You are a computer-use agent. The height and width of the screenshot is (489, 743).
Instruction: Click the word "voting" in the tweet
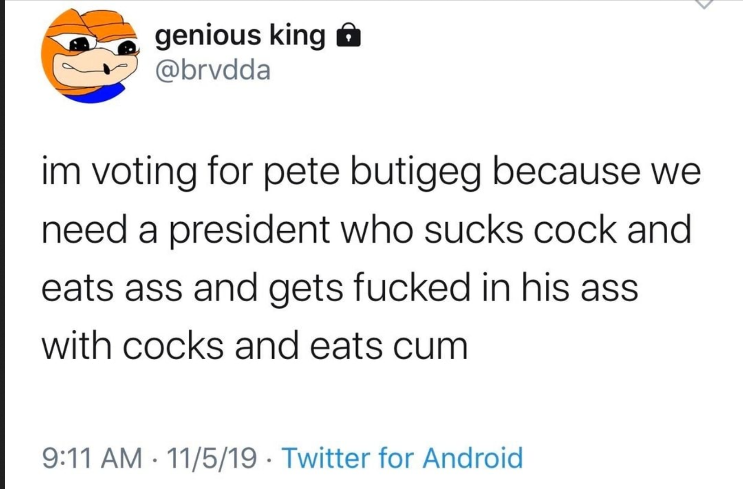[145, 173]
